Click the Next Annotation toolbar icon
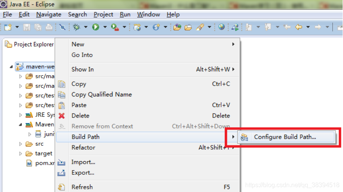 [249, 27]
